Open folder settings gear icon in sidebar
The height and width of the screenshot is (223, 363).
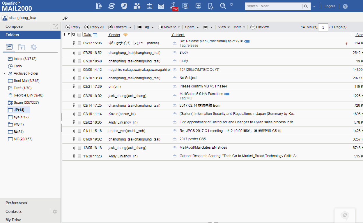(34, 47)
